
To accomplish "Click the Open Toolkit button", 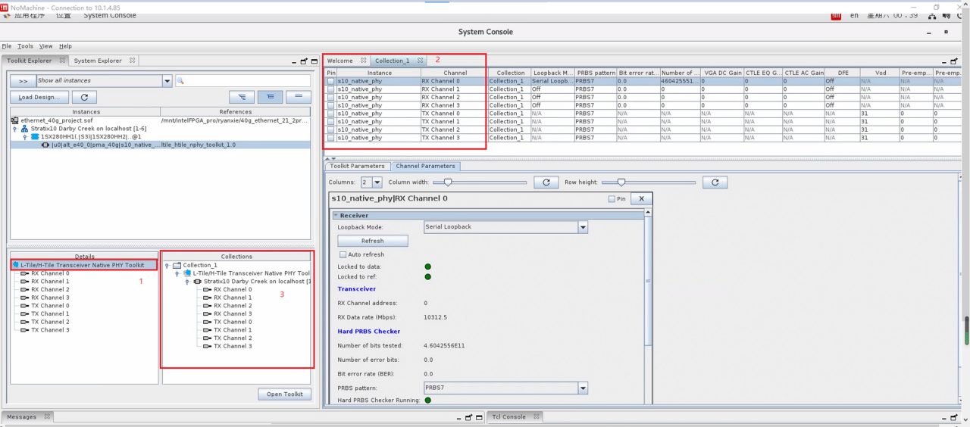I will tap(284, 394).
